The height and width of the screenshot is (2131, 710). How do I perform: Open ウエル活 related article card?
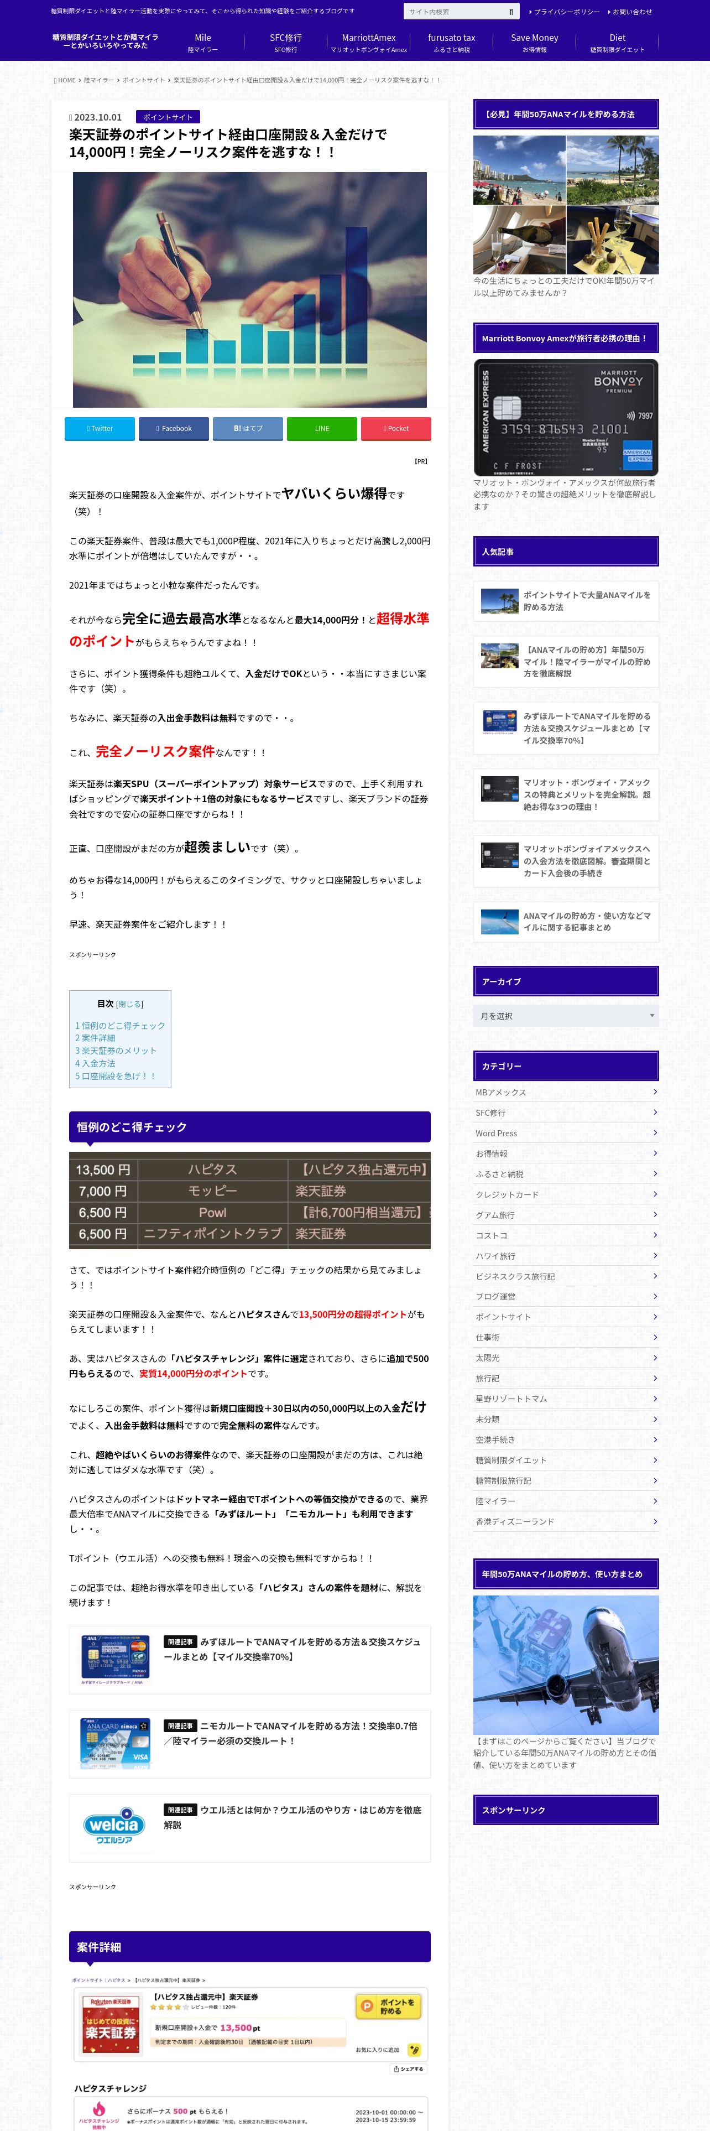coord(249,1827)
